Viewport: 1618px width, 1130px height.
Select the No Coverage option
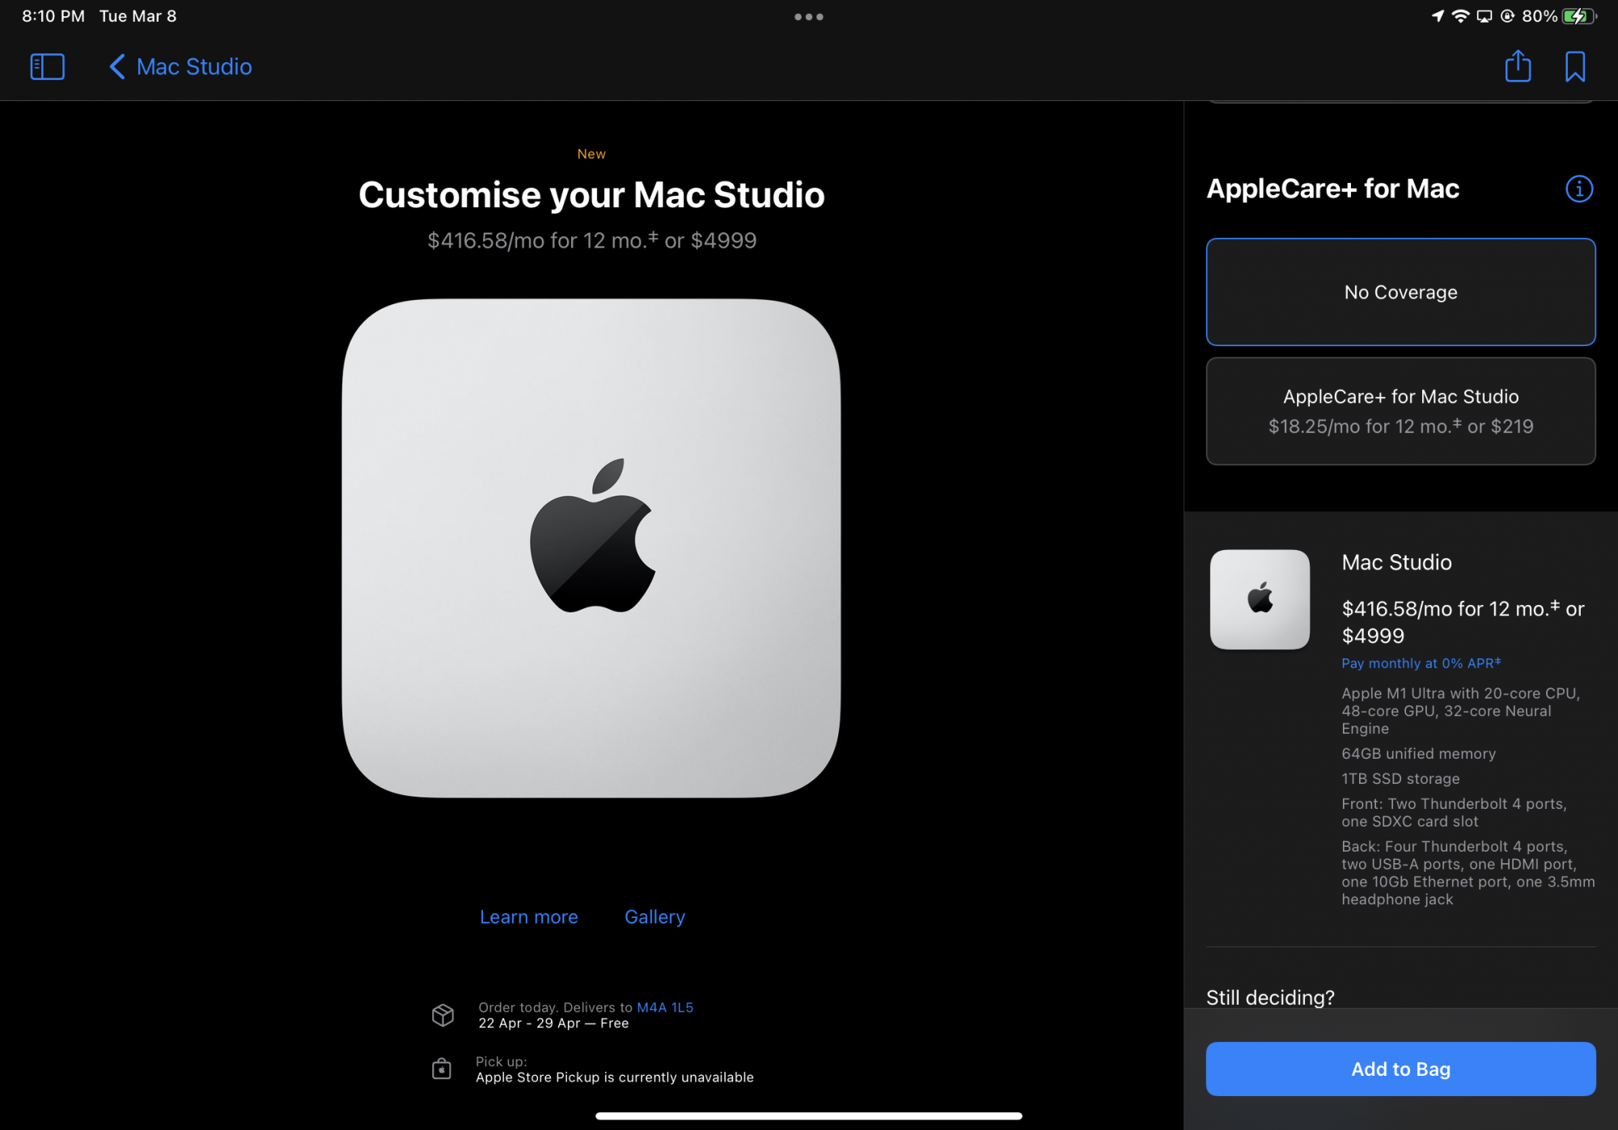coord(1400,292)
